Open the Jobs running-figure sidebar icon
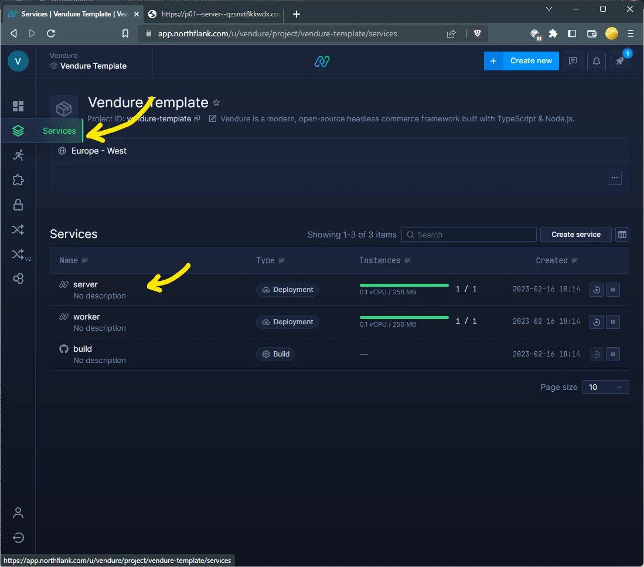This screenshot has height=567, width=644. coord(18,155)
